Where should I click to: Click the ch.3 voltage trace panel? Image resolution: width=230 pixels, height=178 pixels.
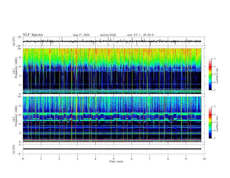pos(114,149)
